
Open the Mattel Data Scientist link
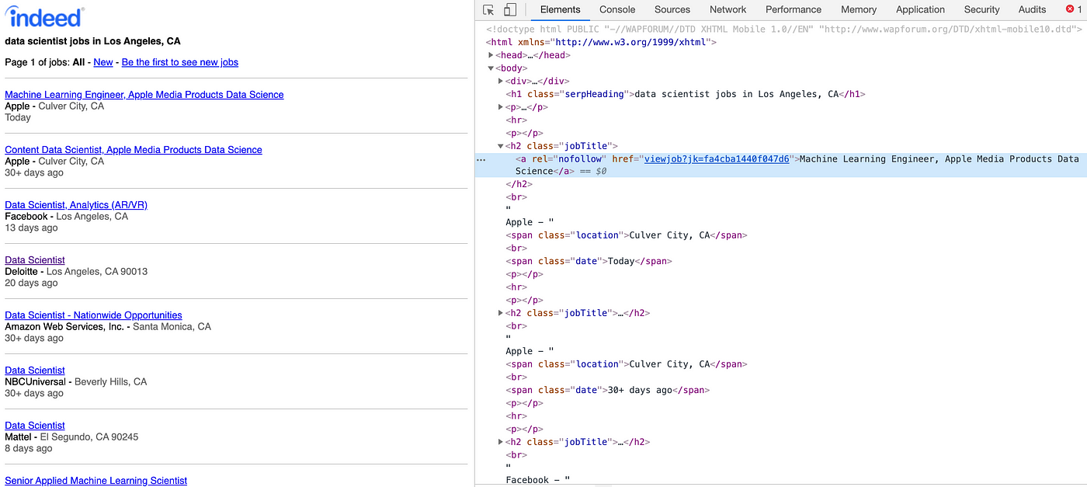(35, 426)
